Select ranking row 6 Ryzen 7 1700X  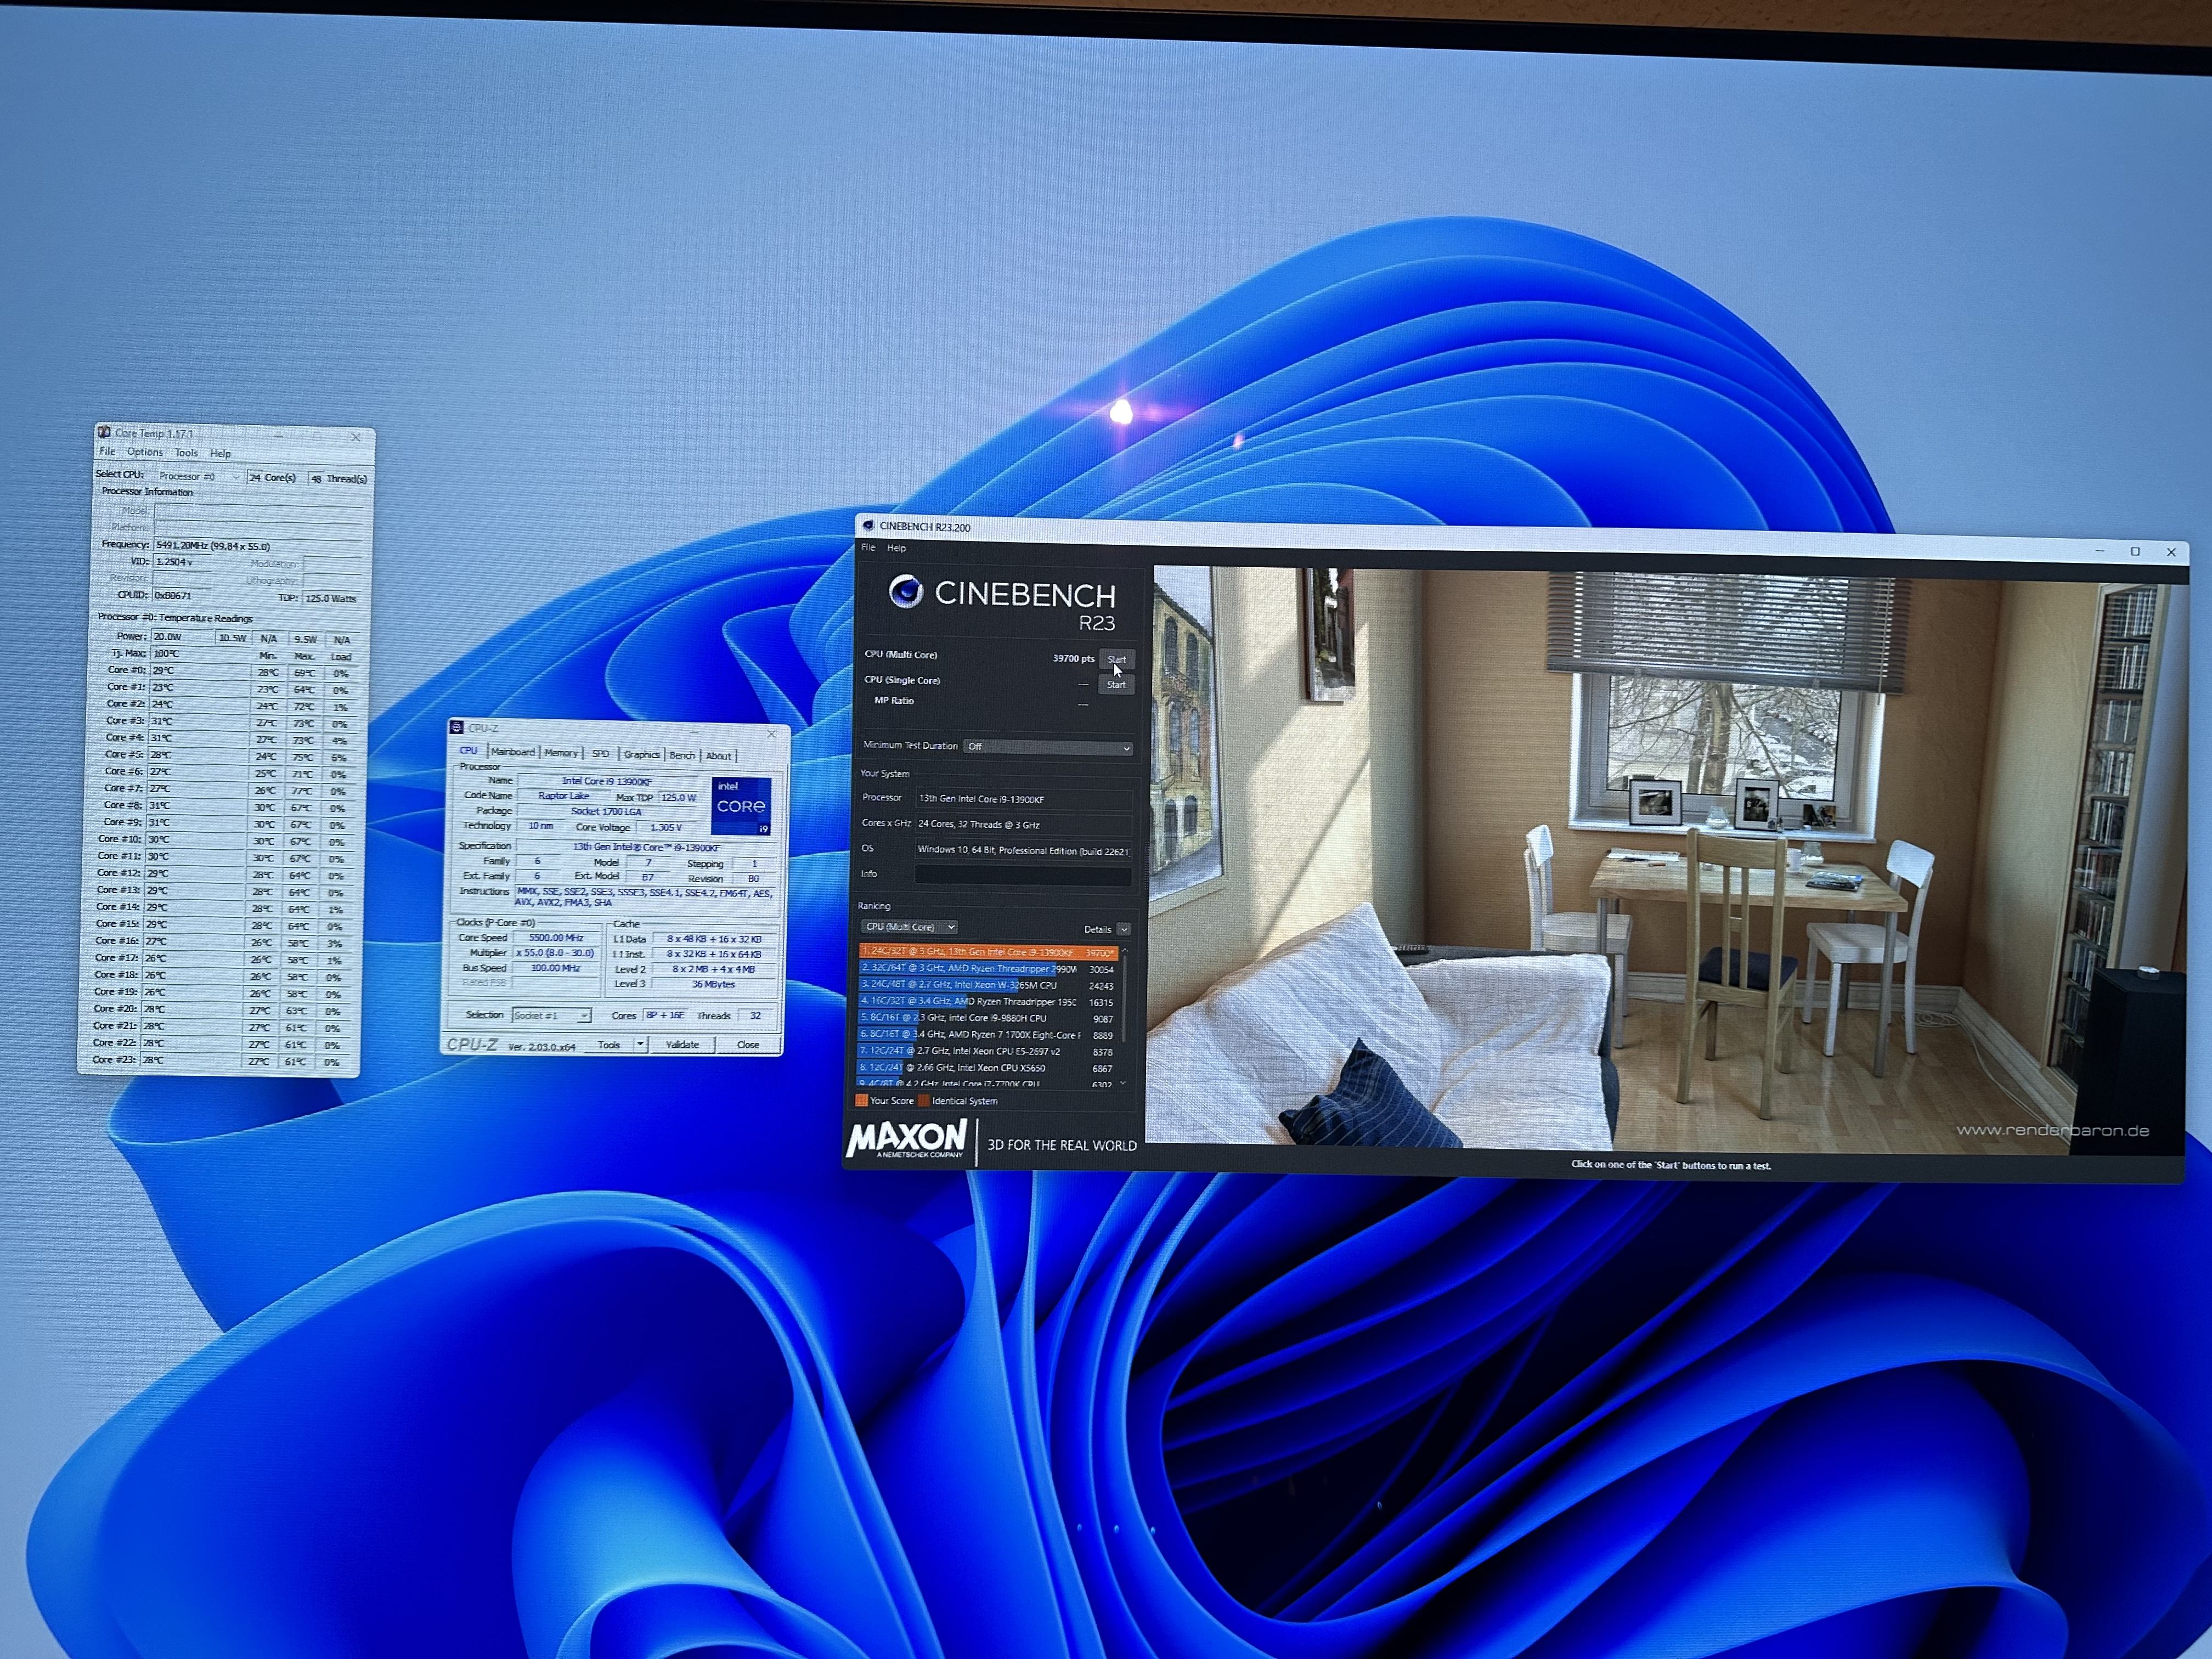(987, 1035)
